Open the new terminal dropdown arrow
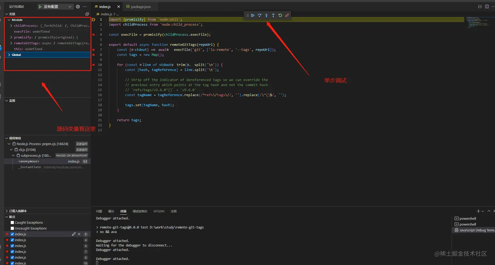This screenshot has width=495, height=265. point(483,211)
